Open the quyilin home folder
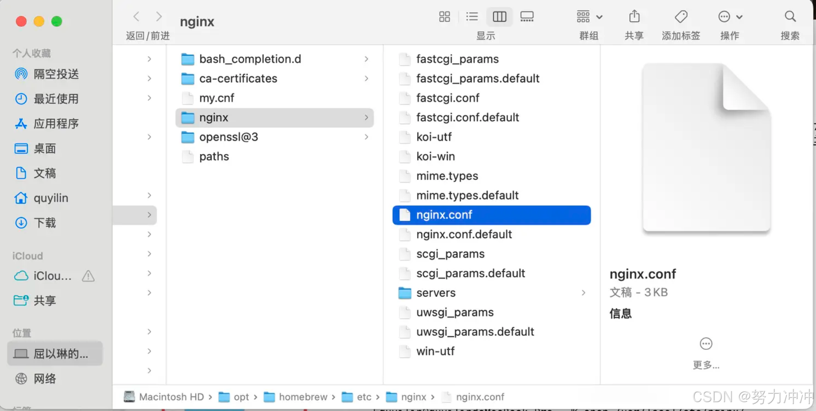This screenshot has height=411, width=816. 42,198
